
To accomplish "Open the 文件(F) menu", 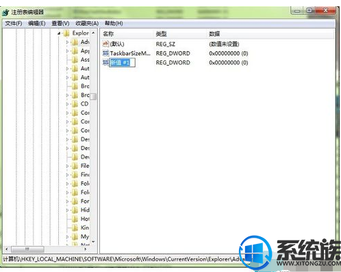I will [x=14, y=23].
